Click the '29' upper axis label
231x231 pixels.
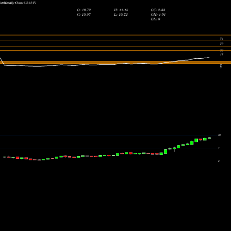coord(221,44)
